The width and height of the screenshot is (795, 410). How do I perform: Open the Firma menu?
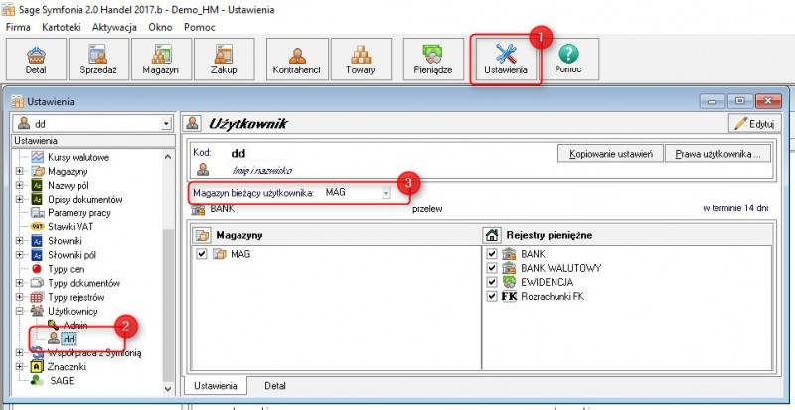point(18,28)
